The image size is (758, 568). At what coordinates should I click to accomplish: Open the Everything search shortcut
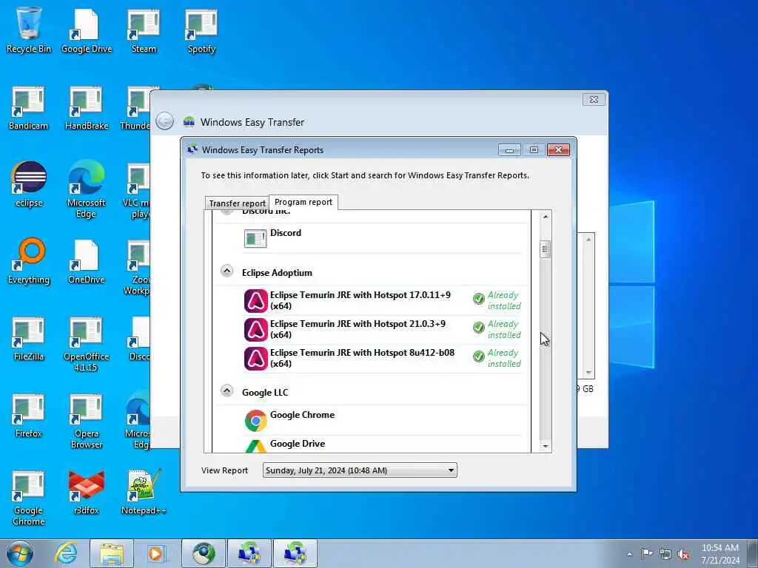click(29, 261)
